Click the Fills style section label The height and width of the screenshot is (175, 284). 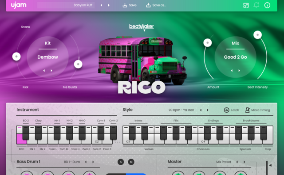(x=176, y=121)
